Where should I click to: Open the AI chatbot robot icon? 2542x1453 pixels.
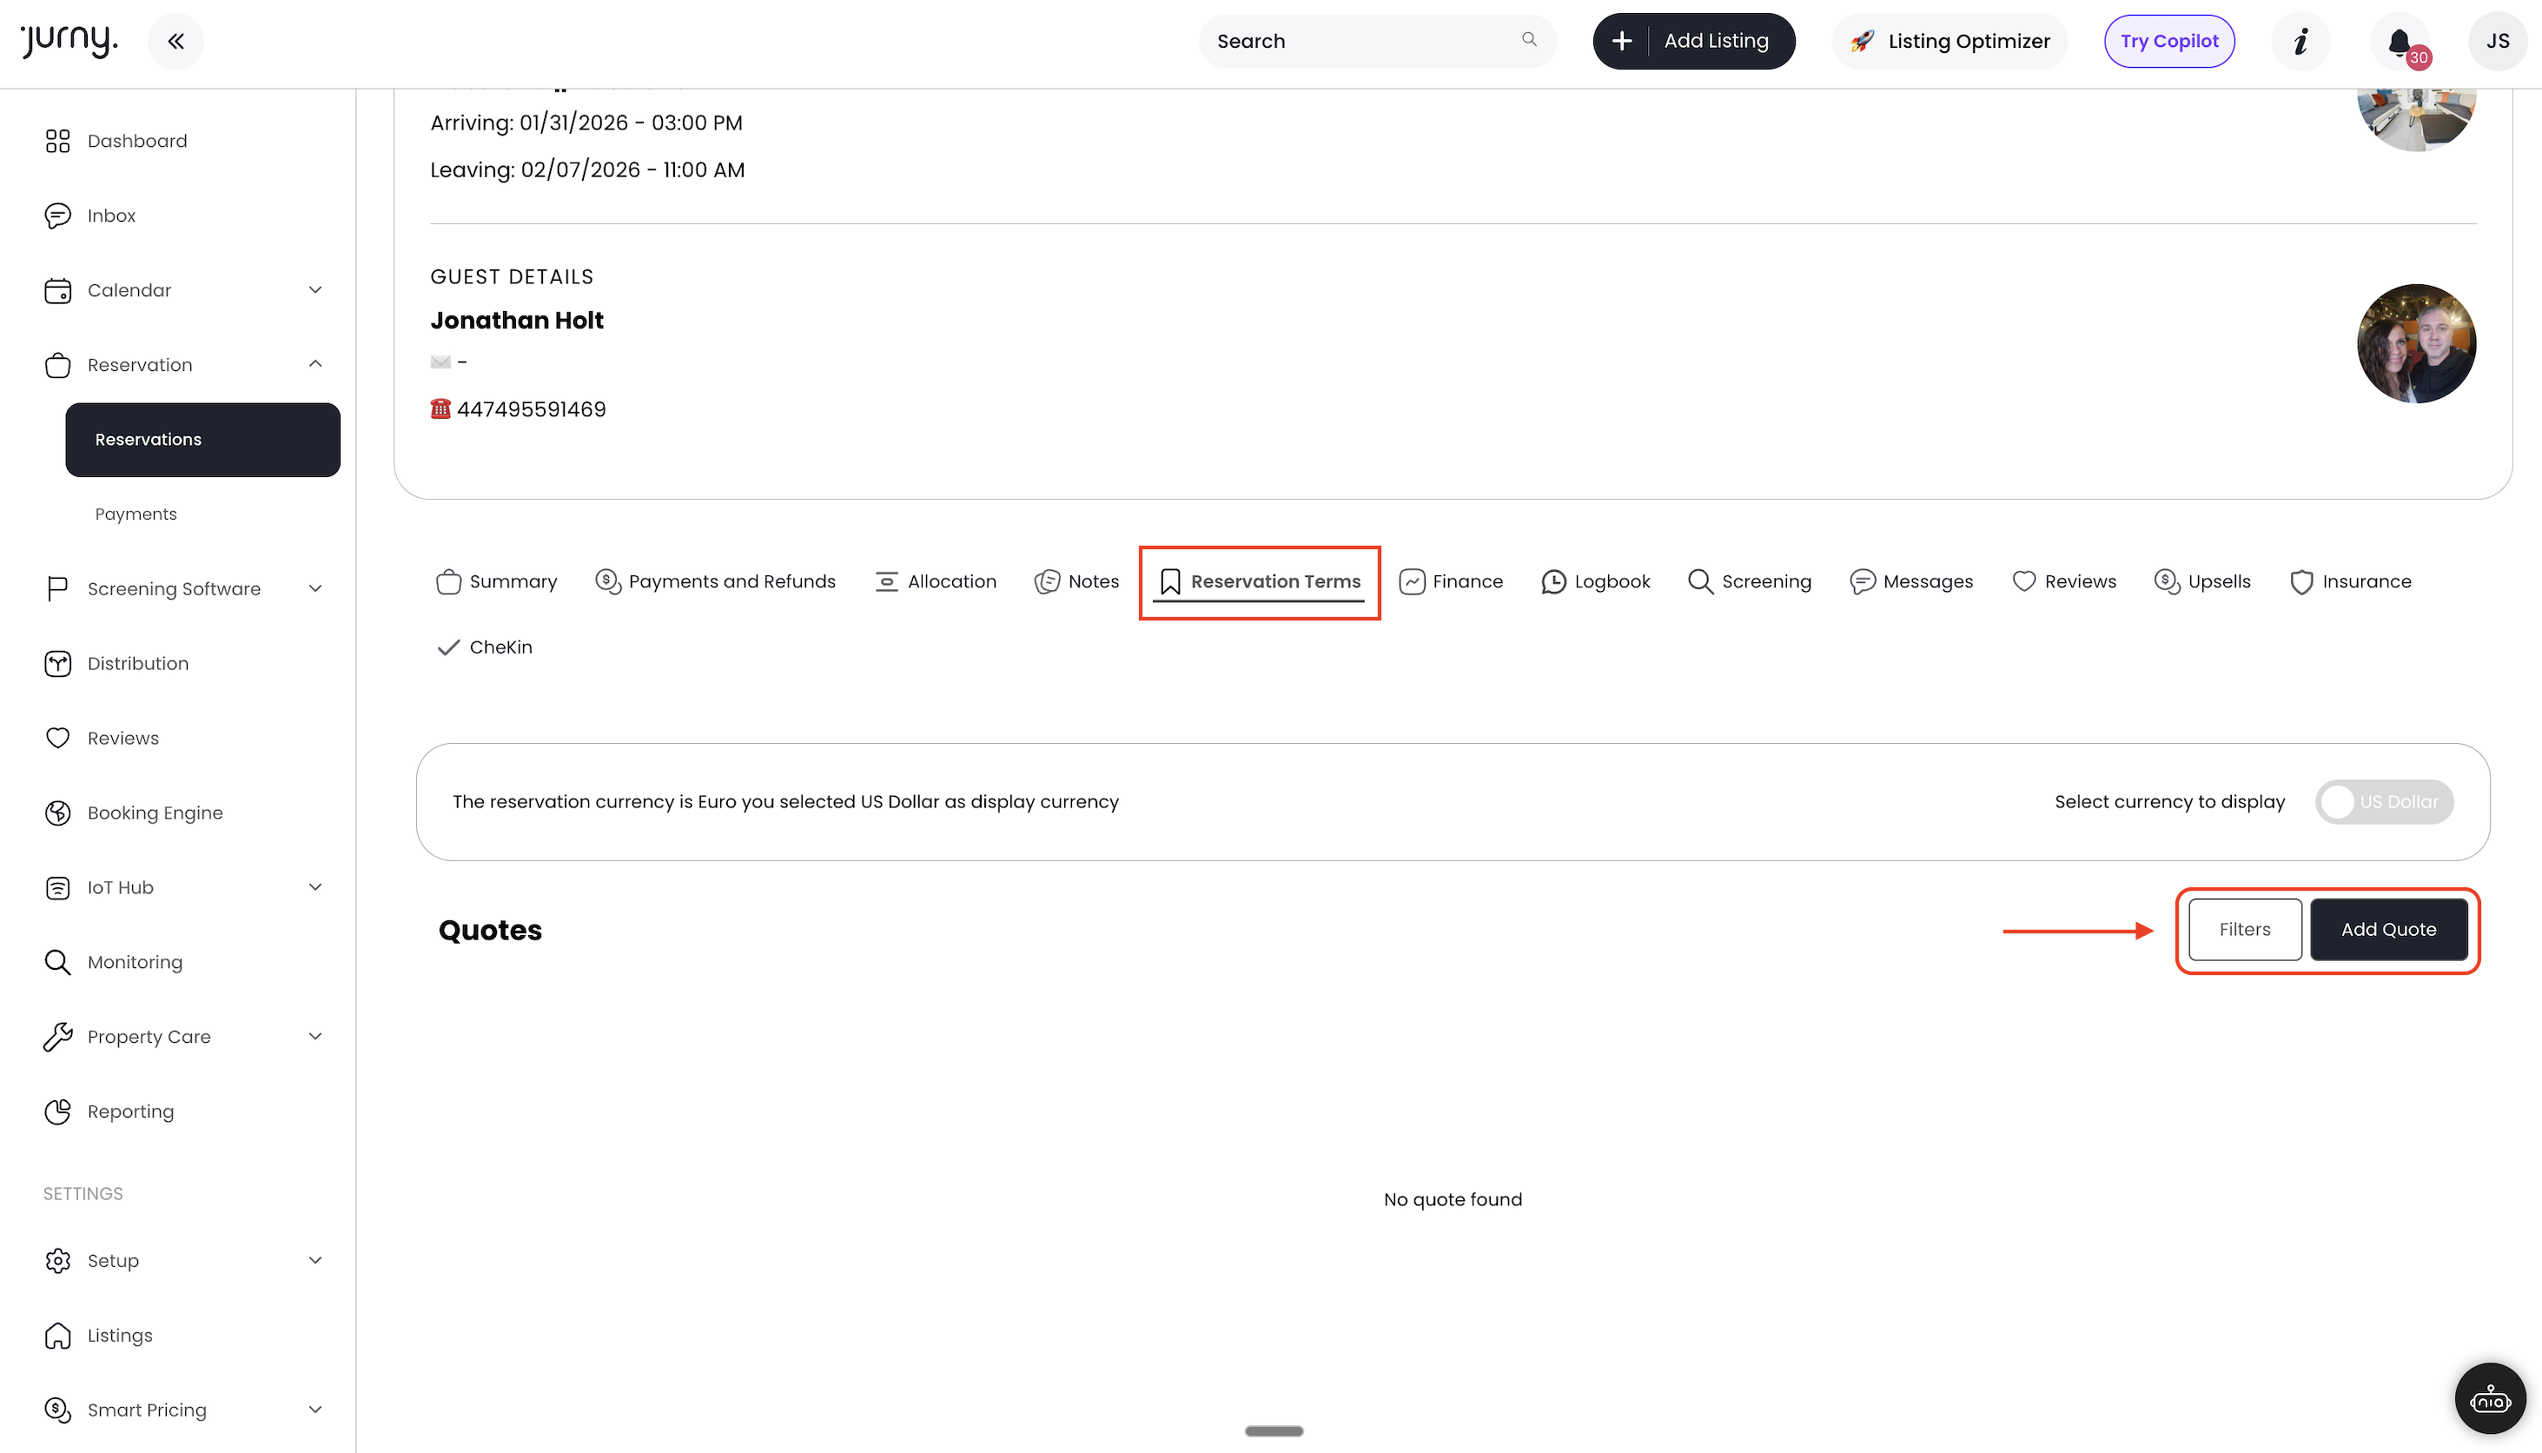2490,1399
